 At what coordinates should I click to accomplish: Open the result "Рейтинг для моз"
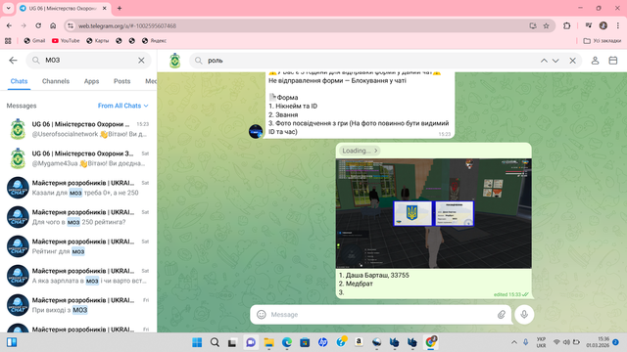pyautogui.click(x=78, y=246)
